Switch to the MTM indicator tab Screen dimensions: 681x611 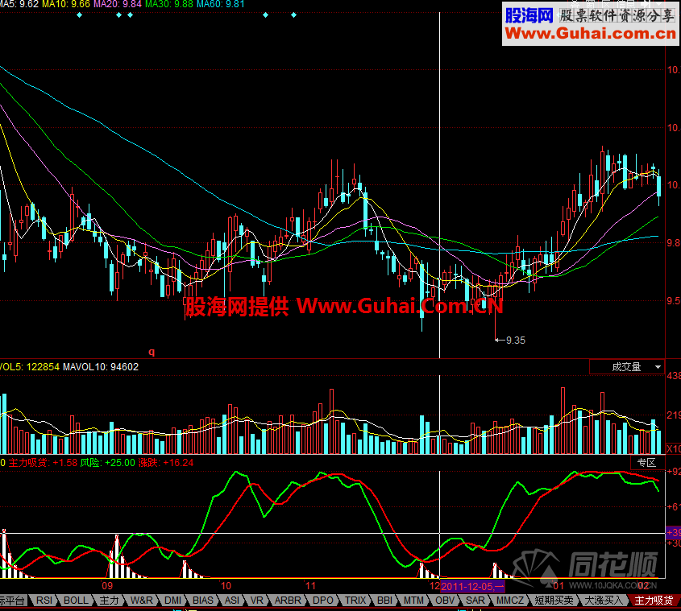pos(413,601)
